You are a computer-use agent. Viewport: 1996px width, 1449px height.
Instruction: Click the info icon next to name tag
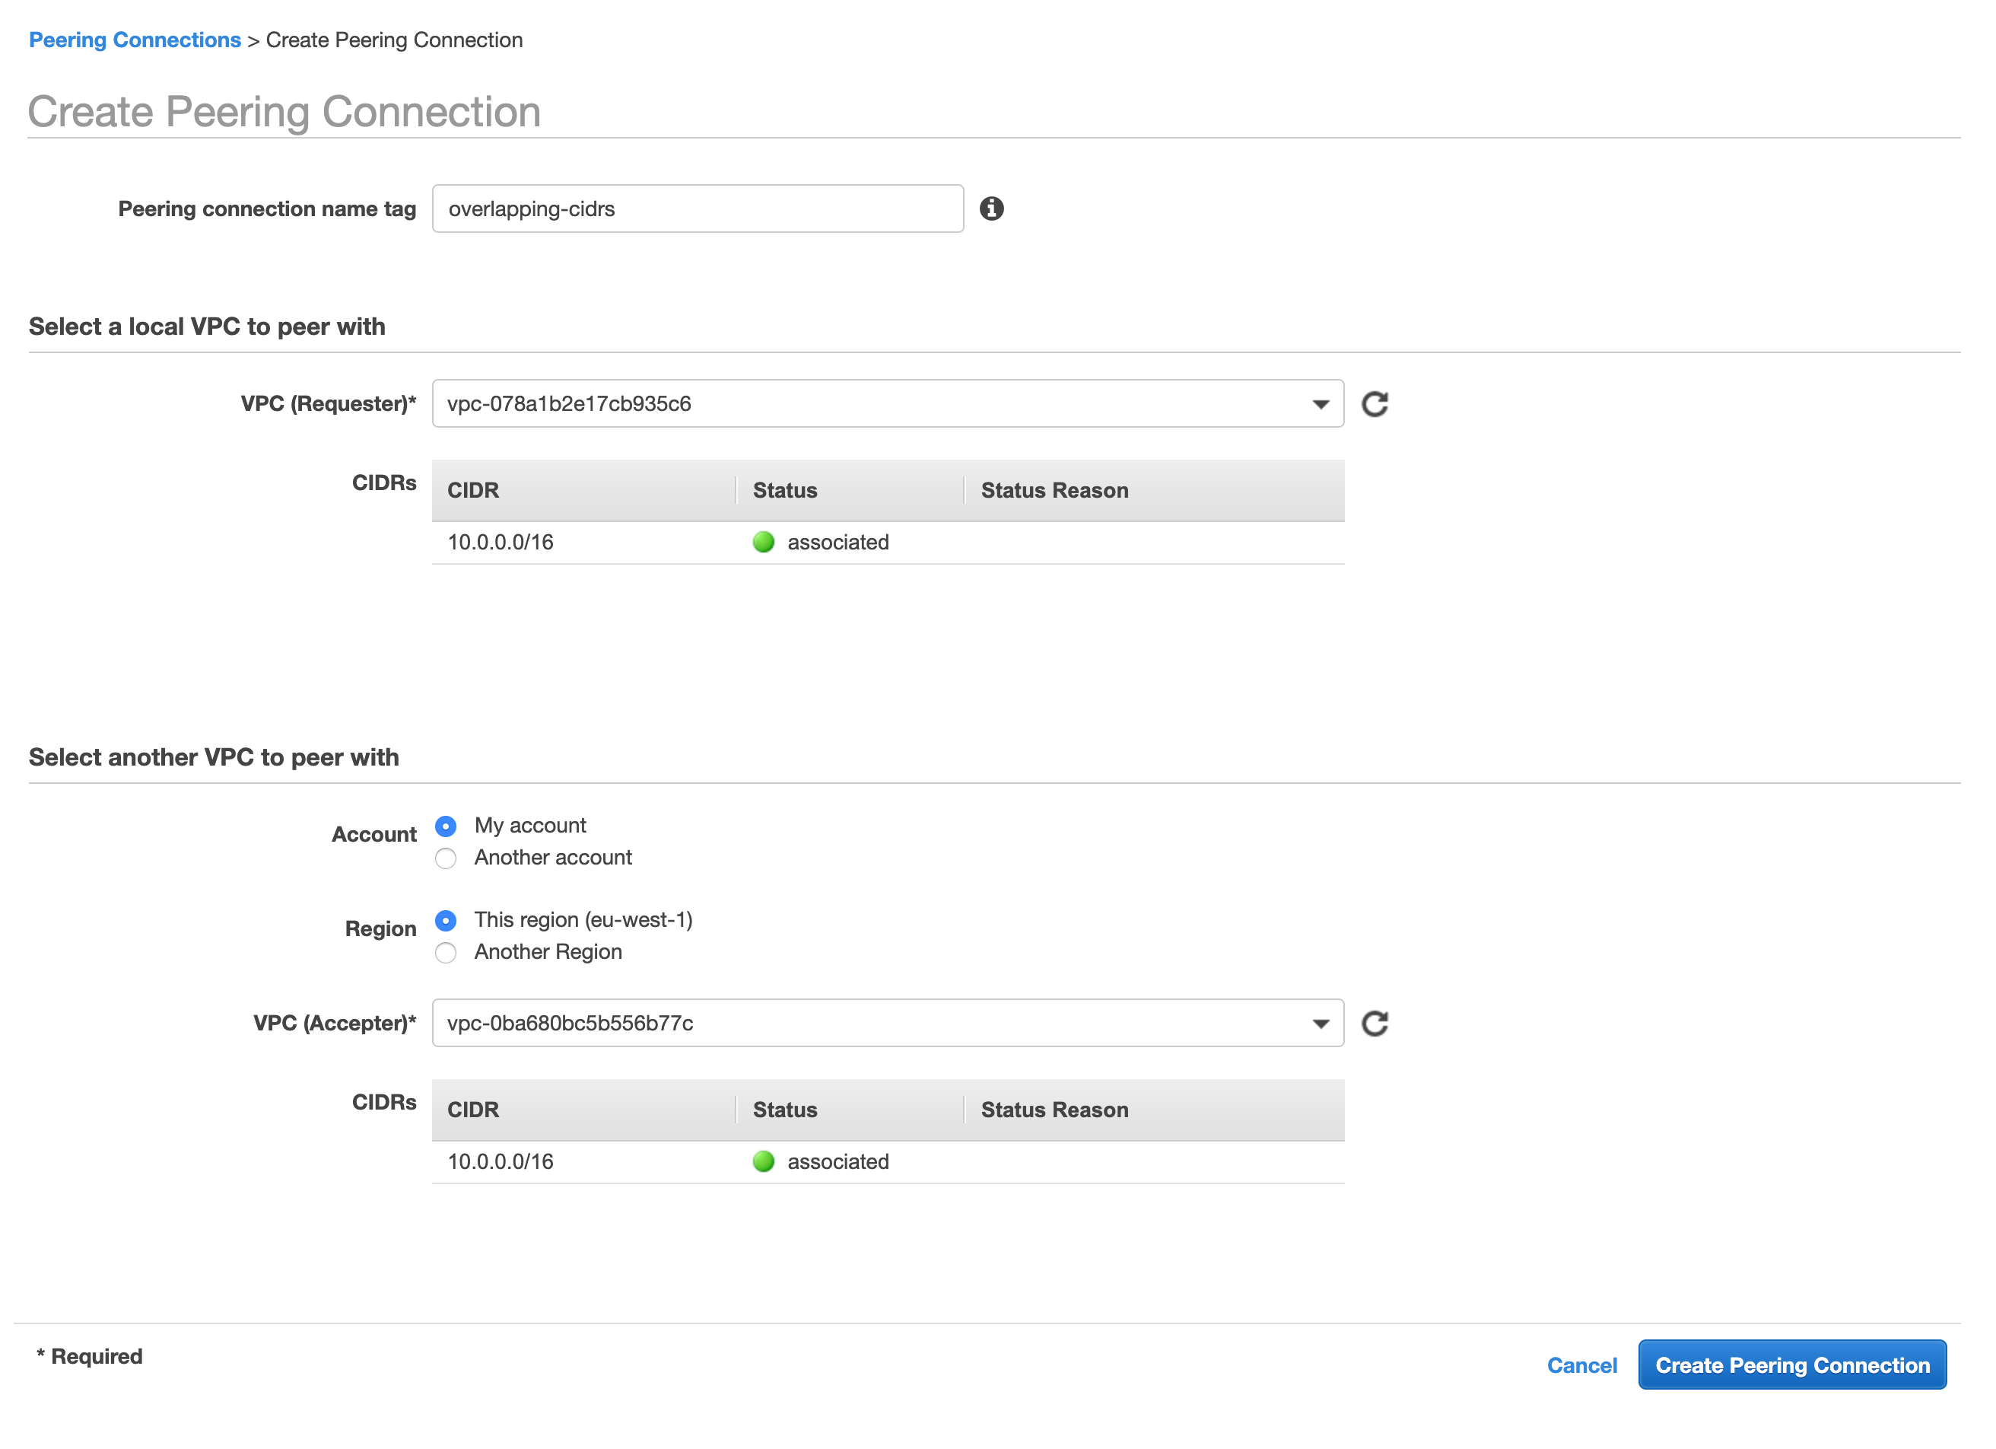(x=992, y=209)
